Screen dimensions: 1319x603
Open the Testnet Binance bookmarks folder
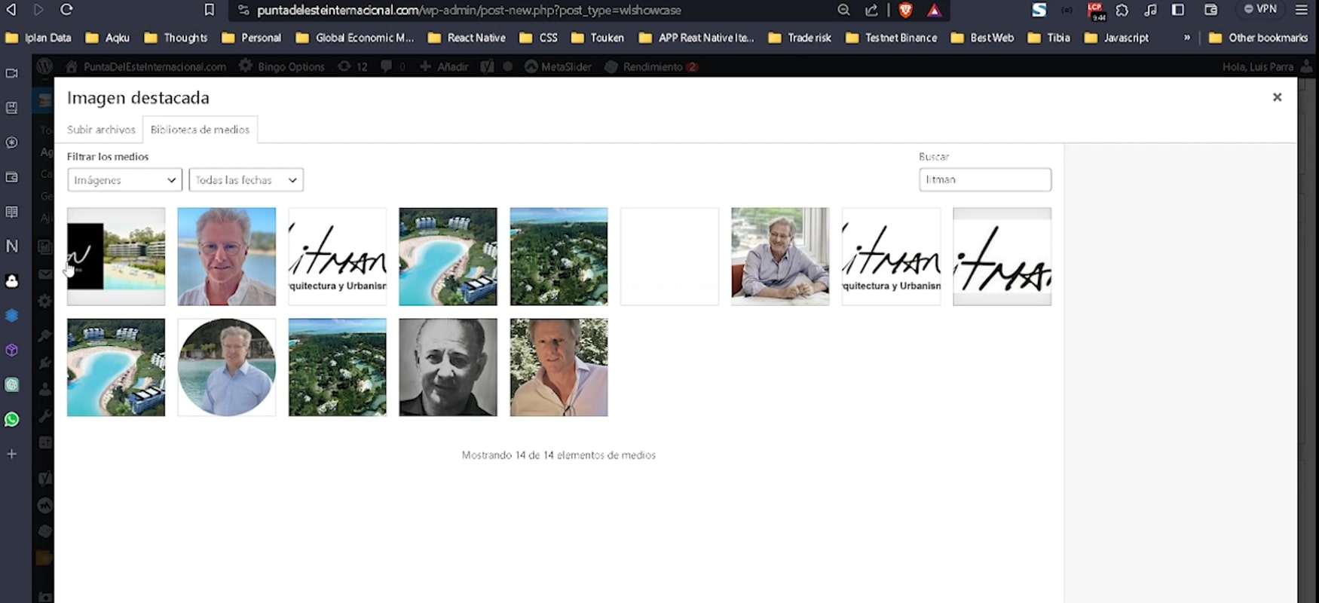click(892, 38)
